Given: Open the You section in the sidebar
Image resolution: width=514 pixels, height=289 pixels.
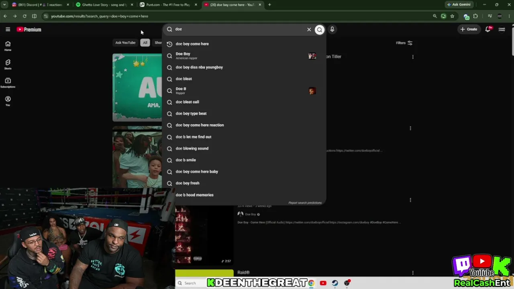Looking at the screenshot, I should 8,101.
